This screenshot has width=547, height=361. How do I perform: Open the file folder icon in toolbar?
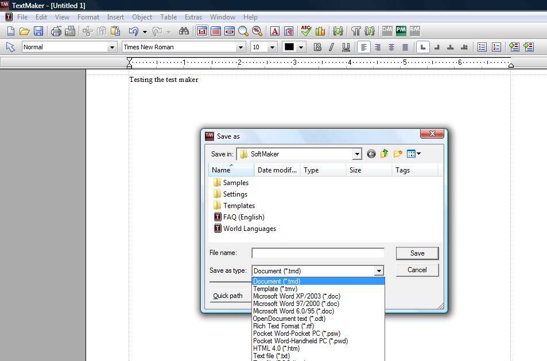click(x=24, y=31)
